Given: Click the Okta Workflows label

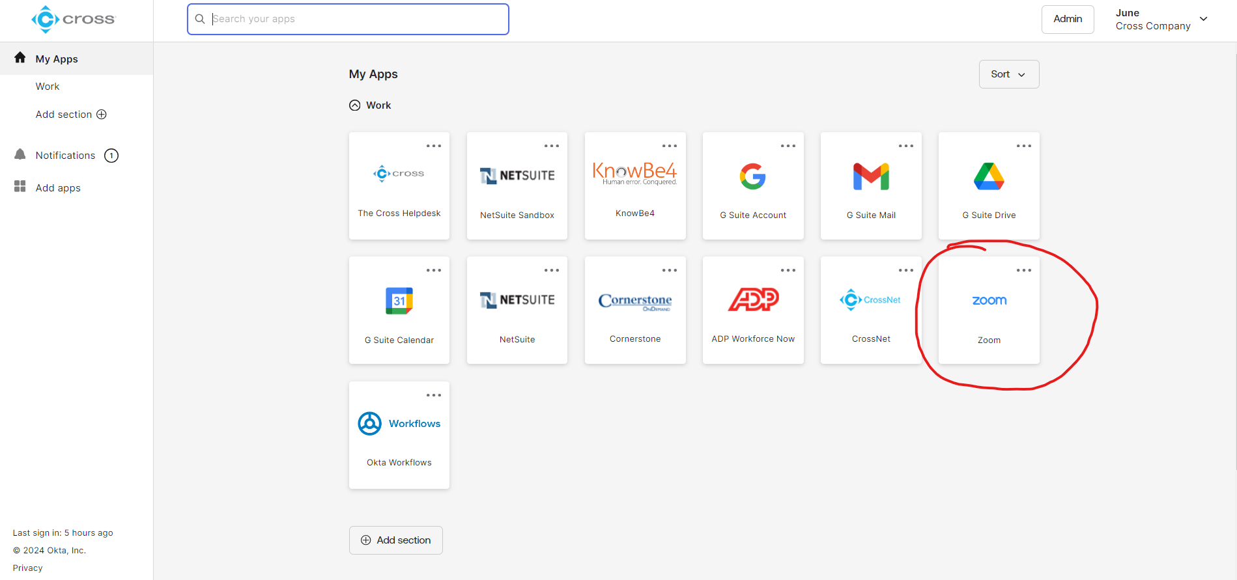Looking at the screenshot, I should pos(399,462).
